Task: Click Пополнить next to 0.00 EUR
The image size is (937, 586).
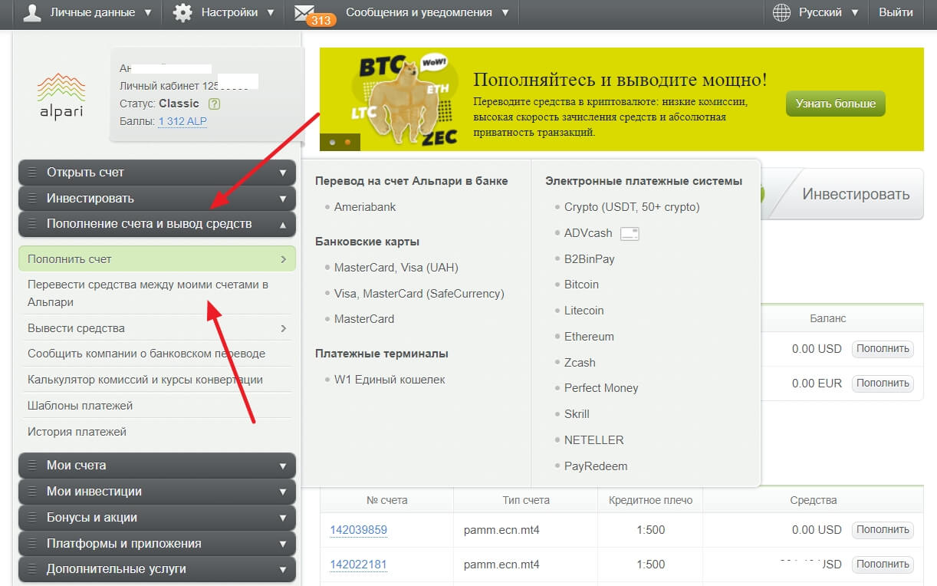Action: pos(883,383)
